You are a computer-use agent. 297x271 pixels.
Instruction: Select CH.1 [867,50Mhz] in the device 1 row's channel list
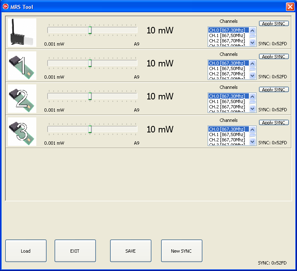[228, 68]
